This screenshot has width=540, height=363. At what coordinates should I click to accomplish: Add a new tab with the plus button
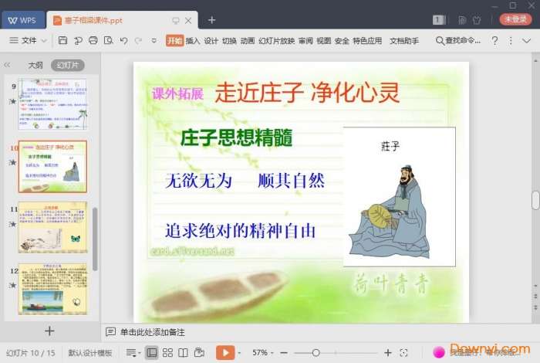click(212, 20)
